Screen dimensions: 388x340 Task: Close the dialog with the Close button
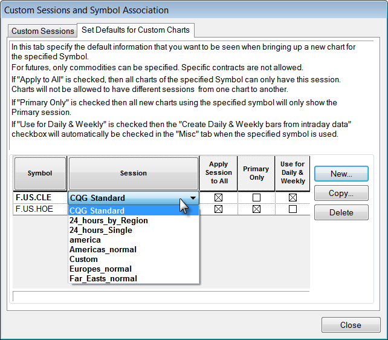click(x=351, y=325)
